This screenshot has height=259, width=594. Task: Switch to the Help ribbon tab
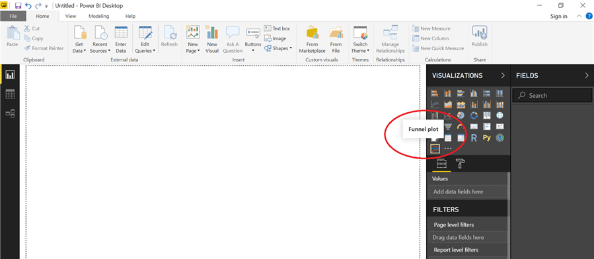click(x=130, y=16)
